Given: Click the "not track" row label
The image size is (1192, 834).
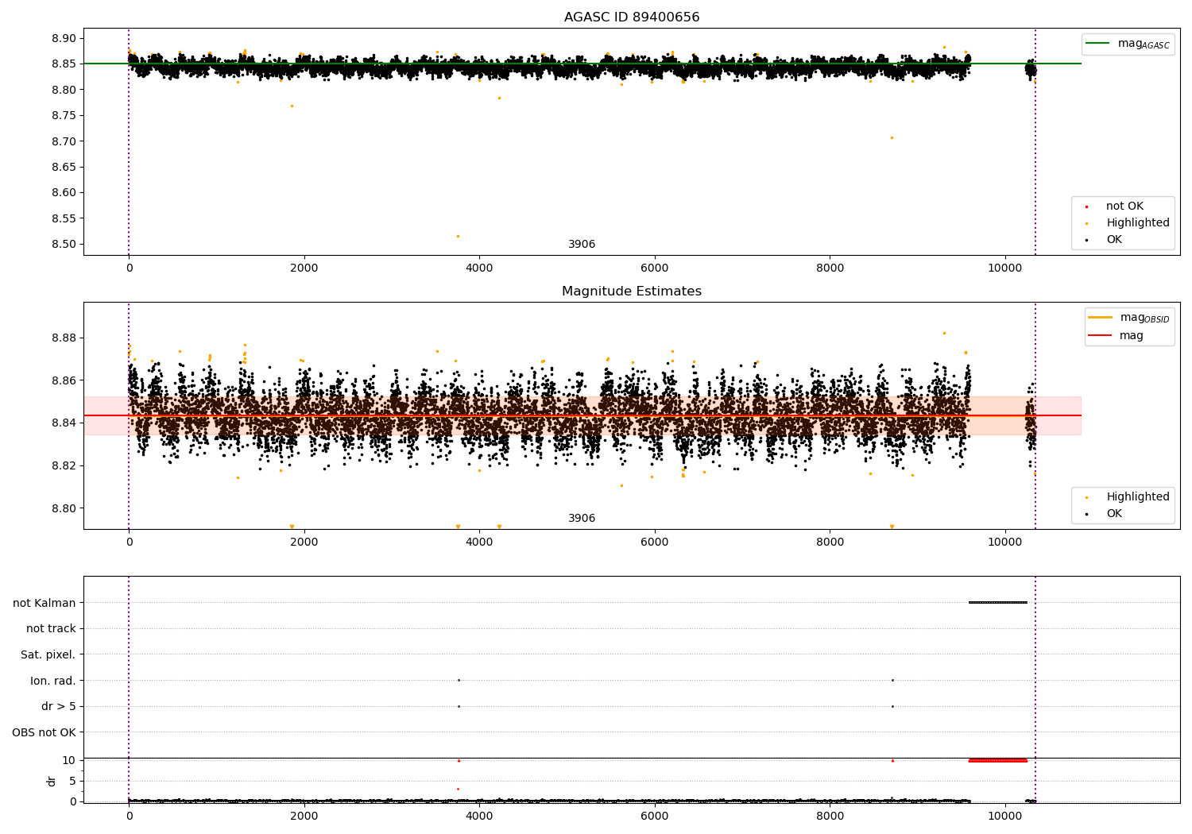Looking at the screenshot, I should 51,629.
